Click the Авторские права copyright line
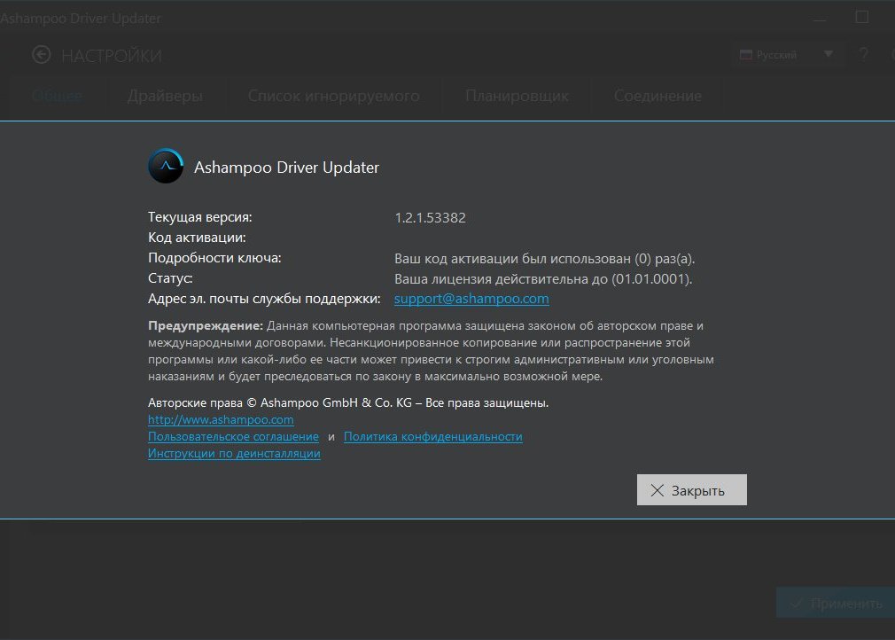This screenshot has height=640, width=895. tap(348, 403)
